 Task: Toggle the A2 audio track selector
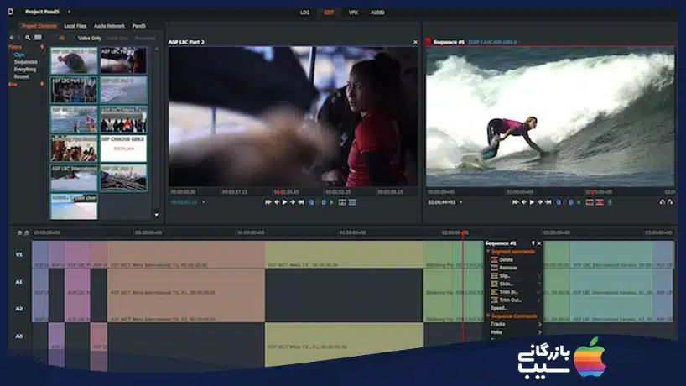coord(18,309)
